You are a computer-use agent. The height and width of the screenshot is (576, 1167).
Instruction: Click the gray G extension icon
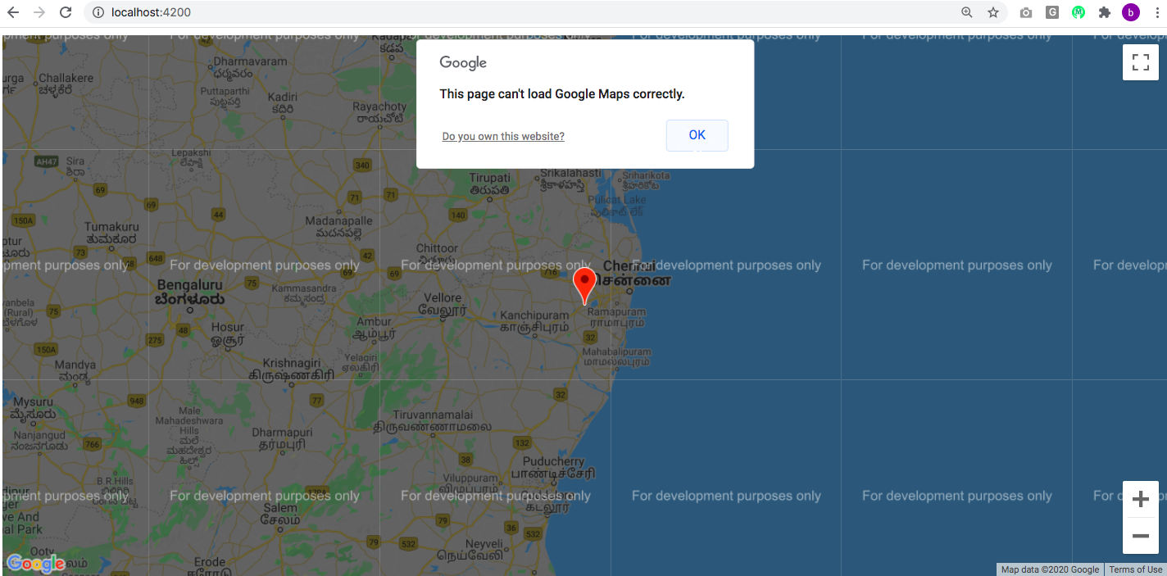tap(1052, 12)
